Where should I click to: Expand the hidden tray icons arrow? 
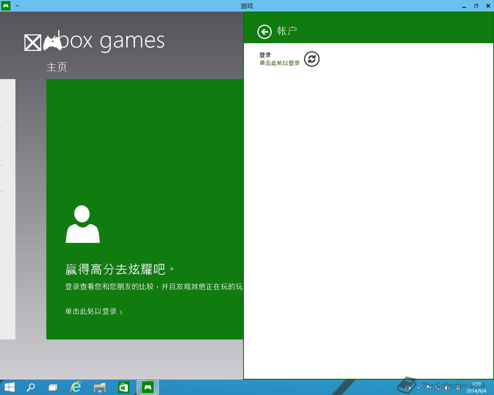tap(418, 387)
